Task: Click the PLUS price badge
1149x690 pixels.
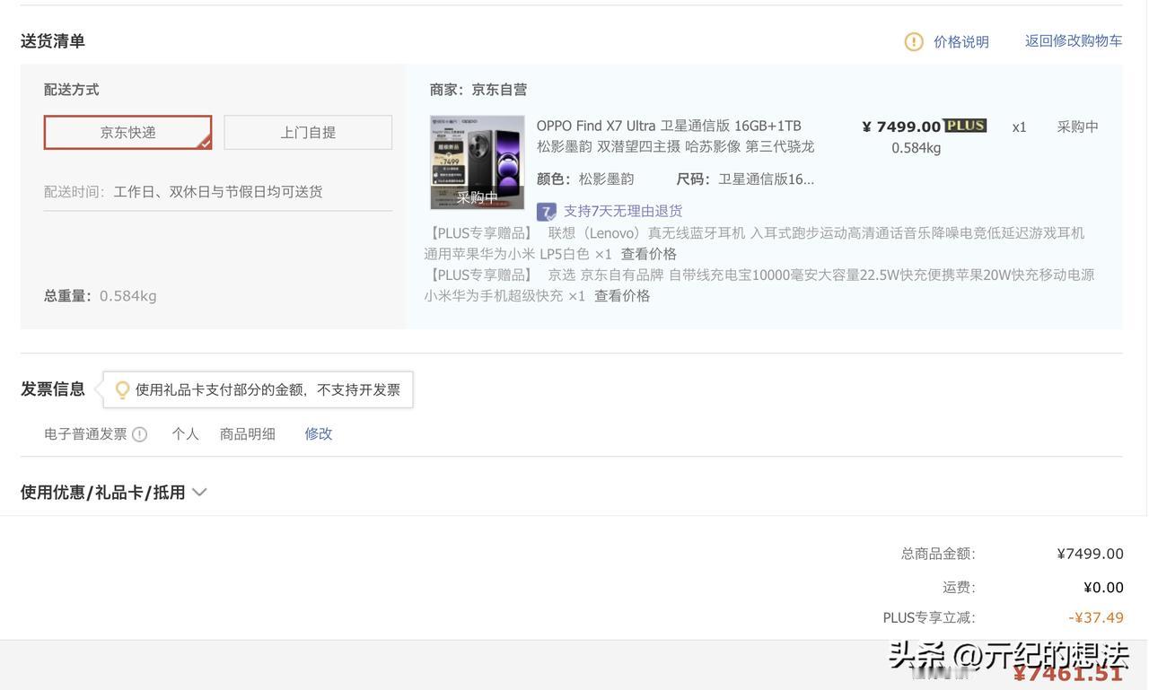Action: (965, 126)
